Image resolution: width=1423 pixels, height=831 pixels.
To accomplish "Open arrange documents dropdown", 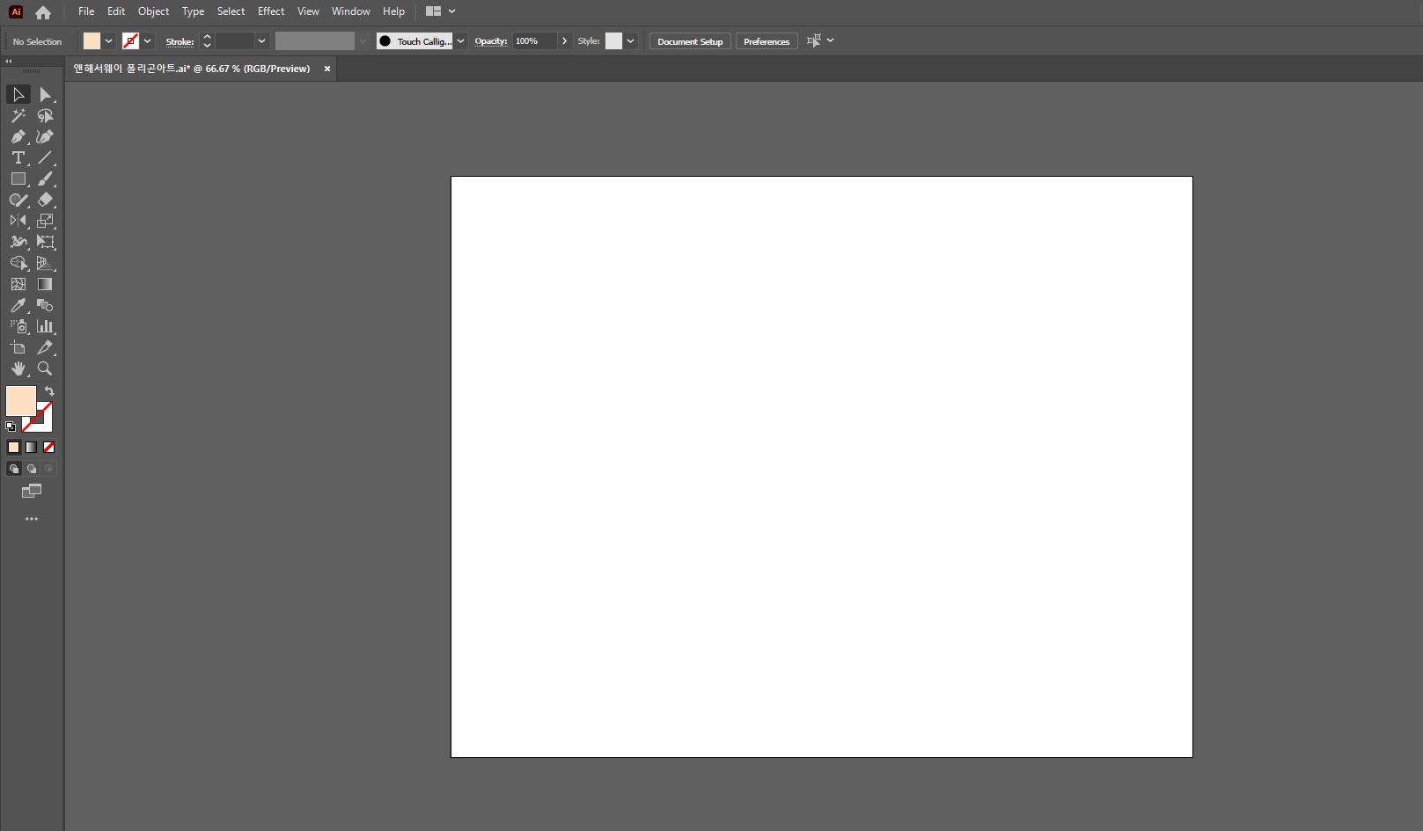I will tap(441, 11).
